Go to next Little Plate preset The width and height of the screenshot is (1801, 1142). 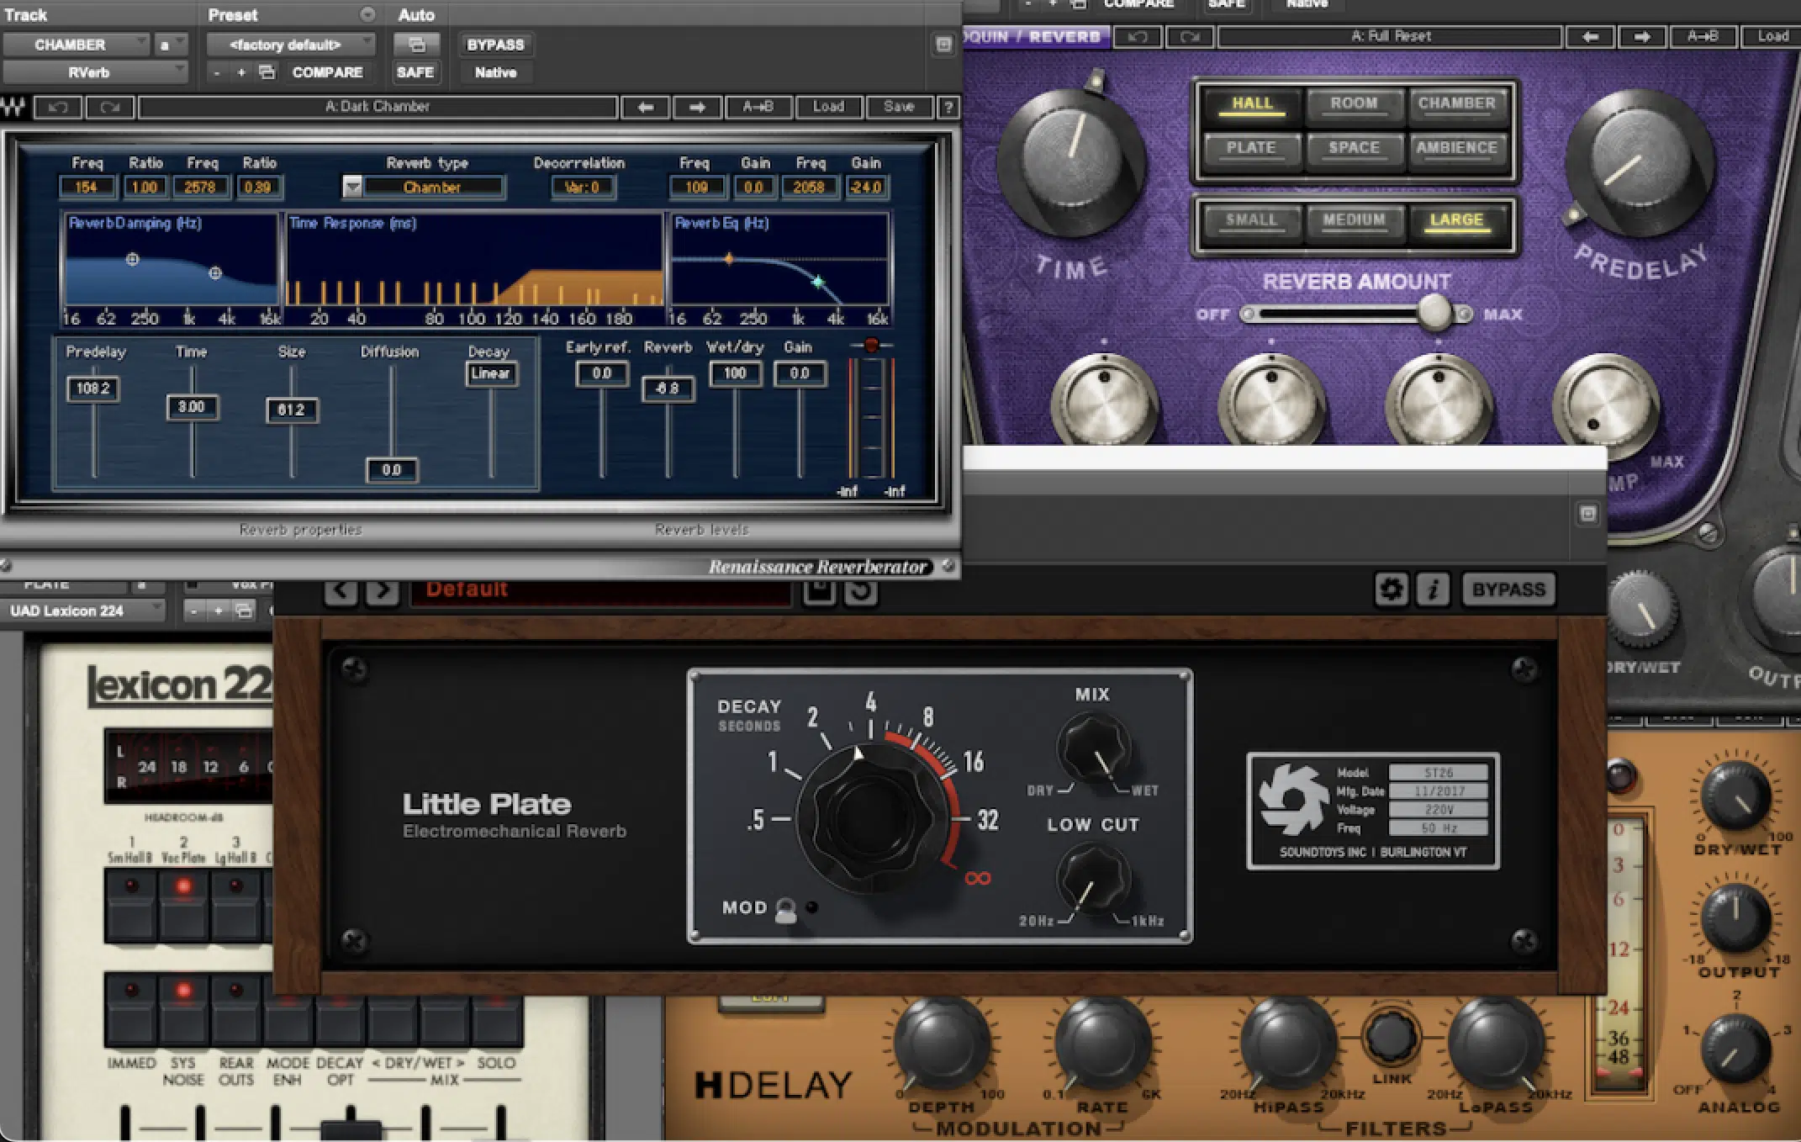(383, 590)
